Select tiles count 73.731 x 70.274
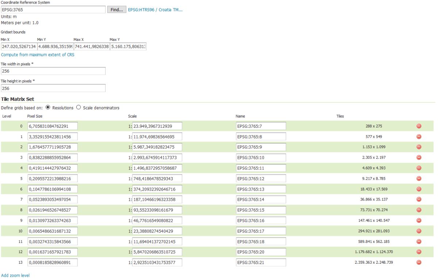Image resolution: width=438 pixels, height=279 pixels. point(374,210)
